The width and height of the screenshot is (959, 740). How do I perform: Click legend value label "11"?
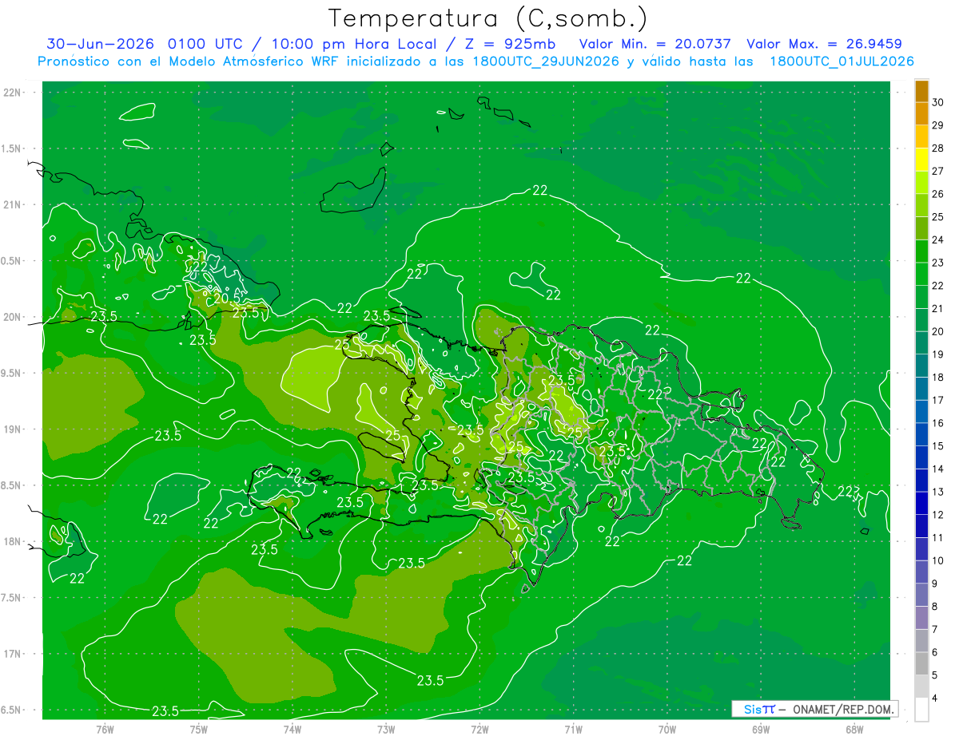[x=938, y=538]
